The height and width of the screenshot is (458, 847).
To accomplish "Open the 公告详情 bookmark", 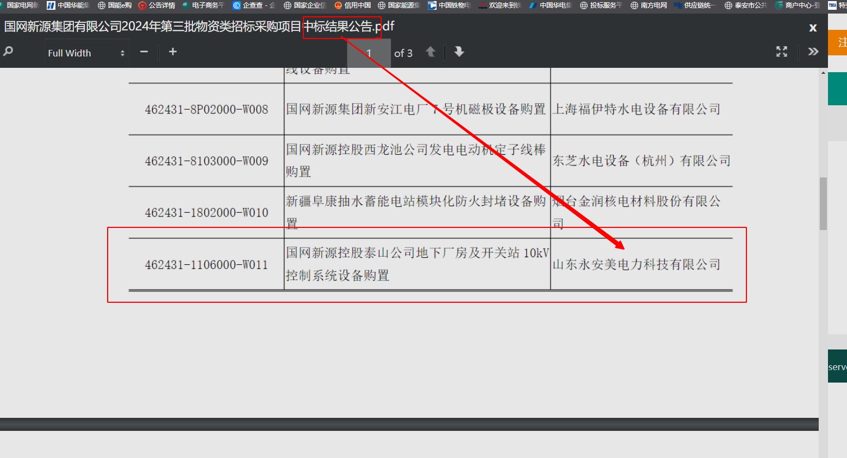I will 157,5.
